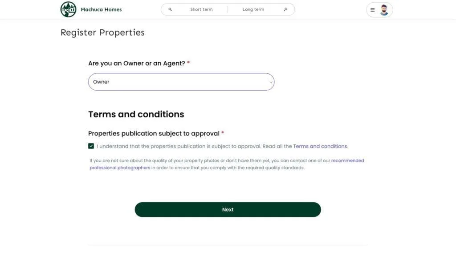Click the Machuca Homes round logo
The height and width of the screenshot is (256, 456).
pos(68,9)
